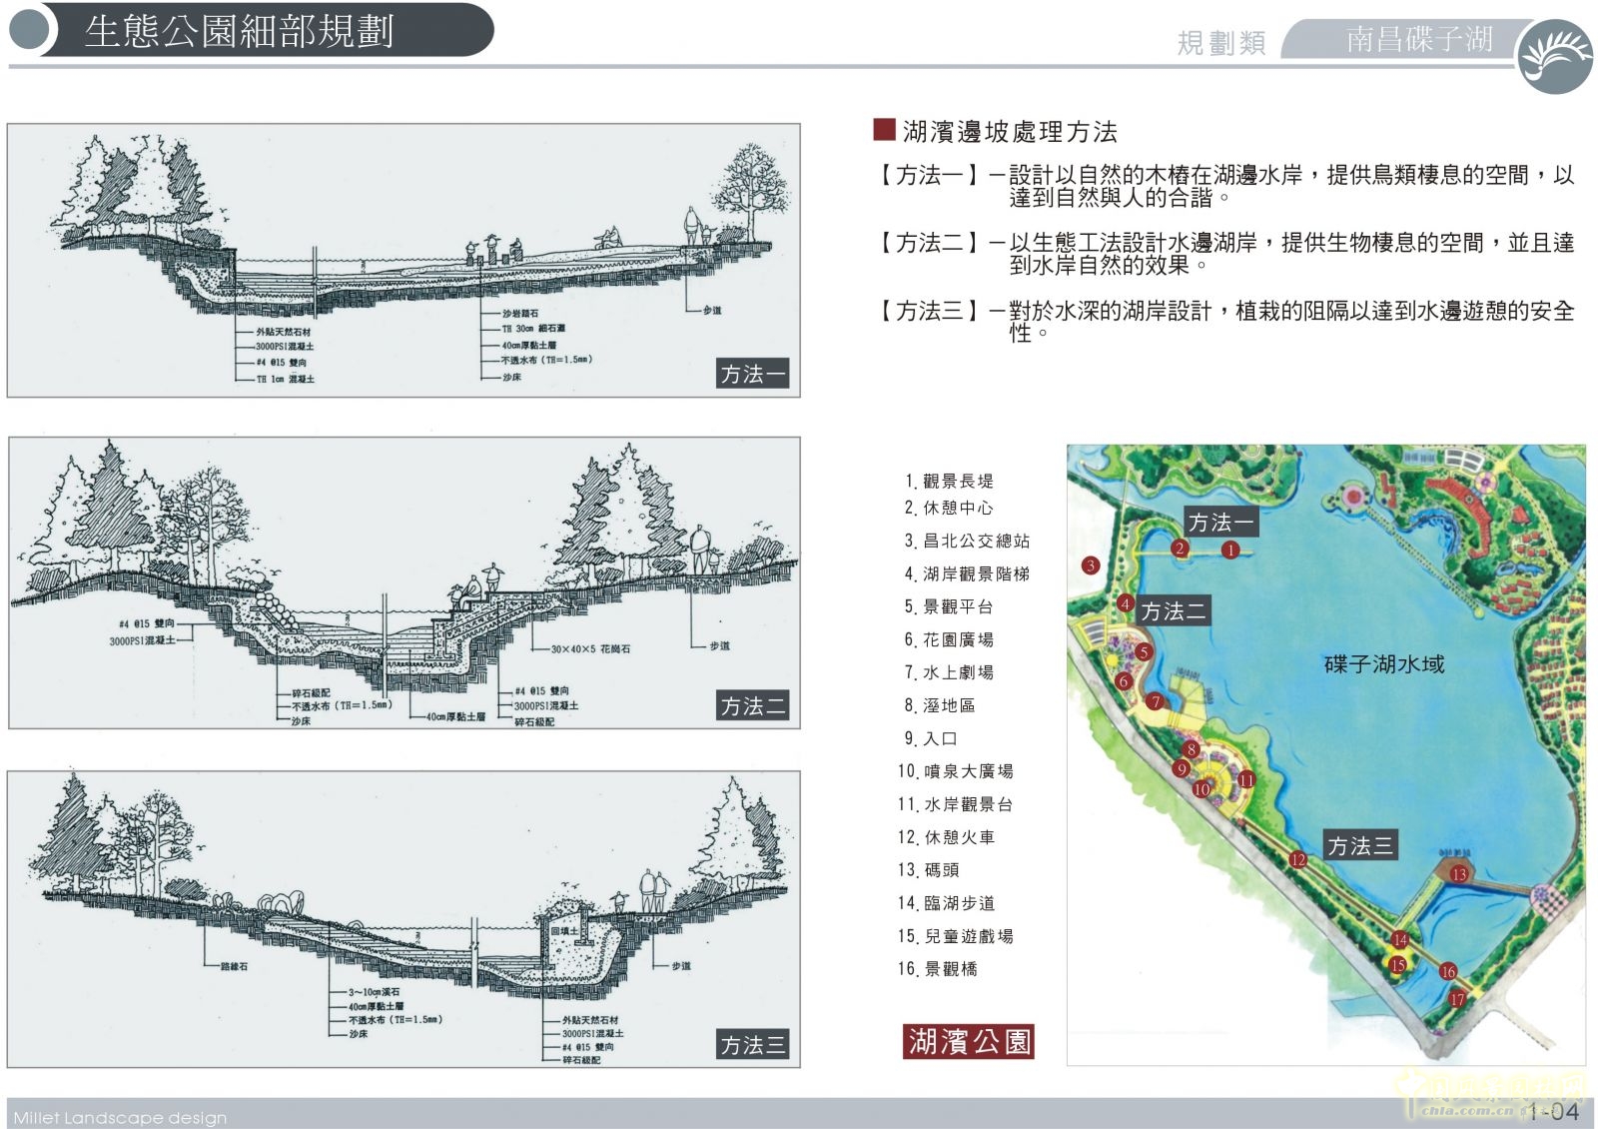Viewport: 1598px width, 1129px height.
Task: Select the 南昌碟子湖 header tab
Action: coord(1418,40)
